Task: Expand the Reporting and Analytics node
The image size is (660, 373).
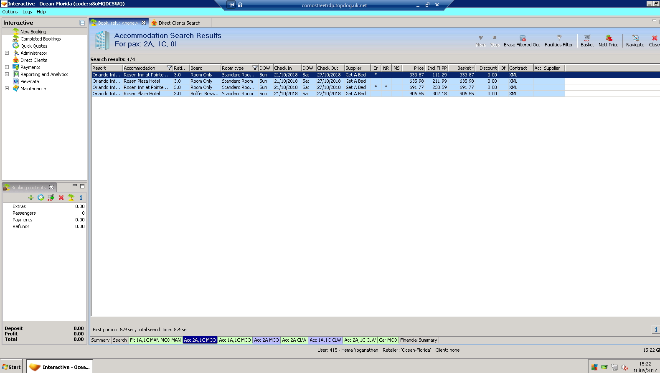Action: [x=7, y=74]
